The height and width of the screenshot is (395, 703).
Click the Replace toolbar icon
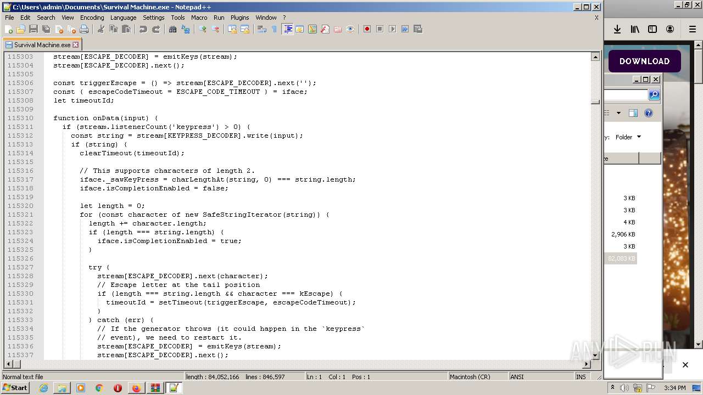[x=186, y=29]
